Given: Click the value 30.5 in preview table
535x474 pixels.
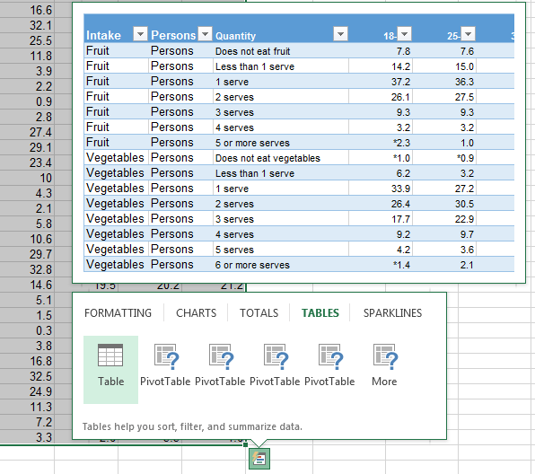Looking at the screenshot, I should point(464,204).
